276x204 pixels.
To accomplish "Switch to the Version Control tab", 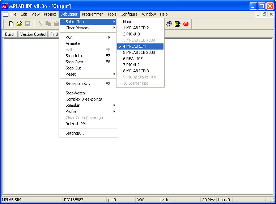I will tap(33, 34).
